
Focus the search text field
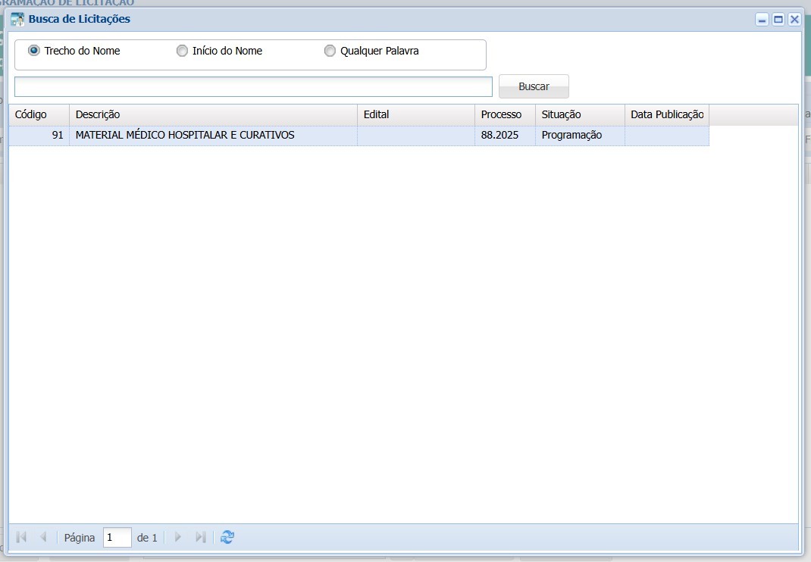[x=253, y=86]
